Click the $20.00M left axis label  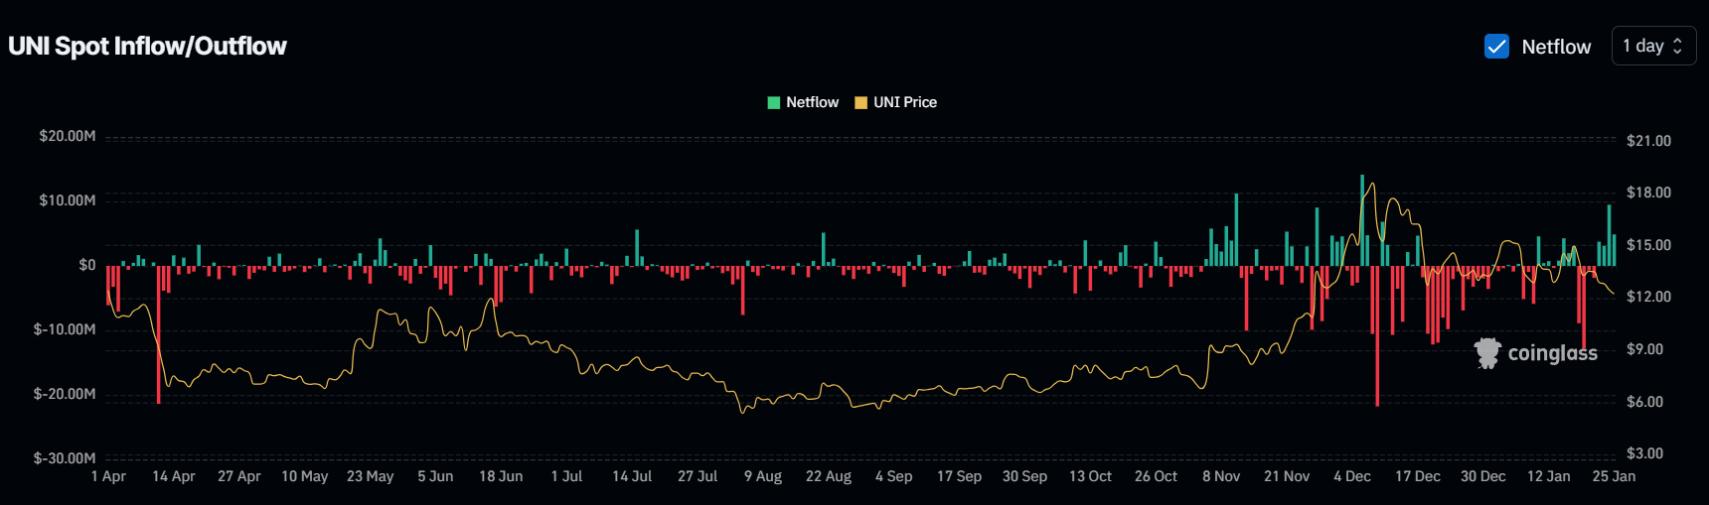point(68,136)
